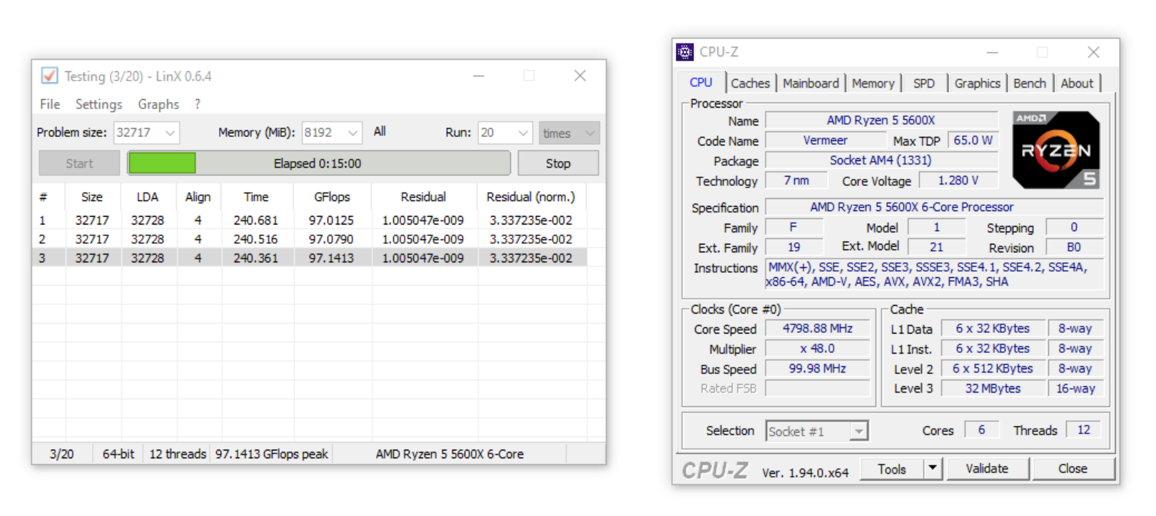Click the Threads count value 12
Image resolution: width=1156 pixels, height=516 pixels.
click(x=1084, y=430)
